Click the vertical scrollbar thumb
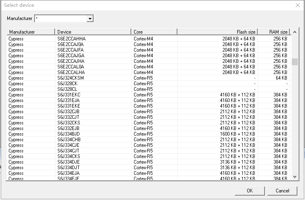Screen dimensions: 305x200 [x=295, y=62]
